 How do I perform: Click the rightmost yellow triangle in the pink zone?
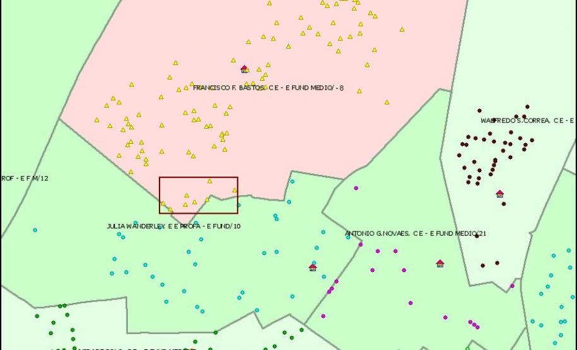coord(402,29)
